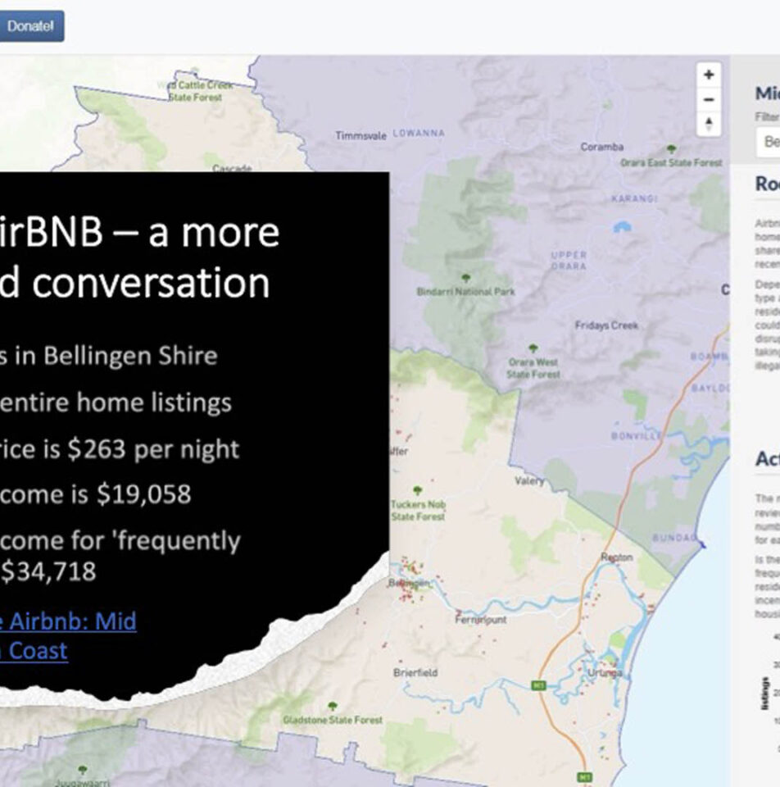
Task: Open the Filter dropdown in side panel
Action: tap(769, 142)
